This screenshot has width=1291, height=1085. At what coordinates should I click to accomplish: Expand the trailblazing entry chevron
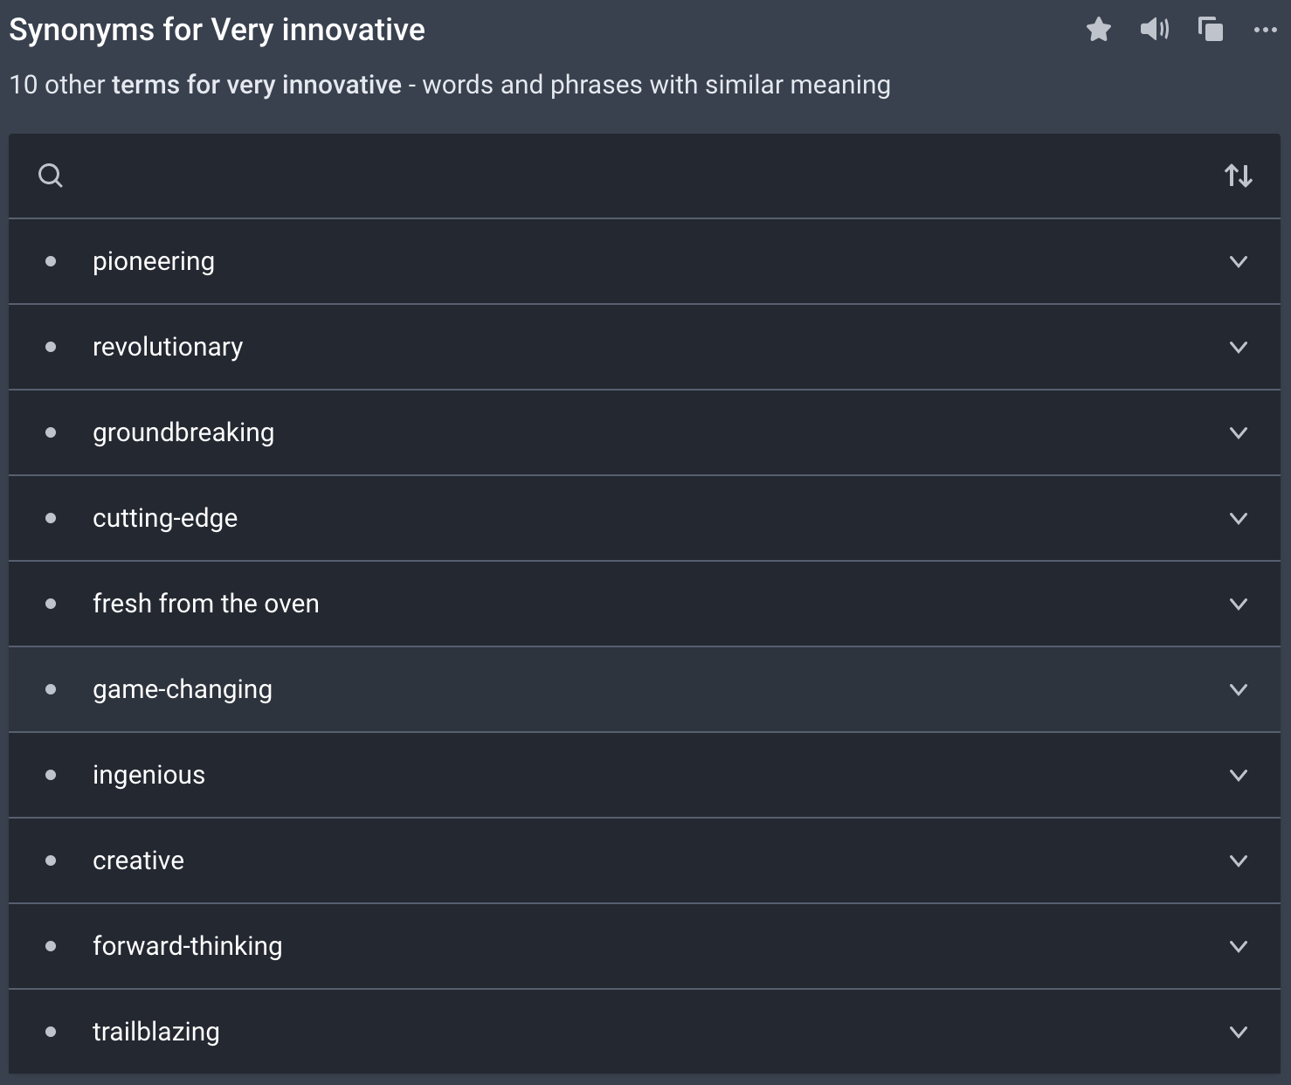[1238, 1032]
